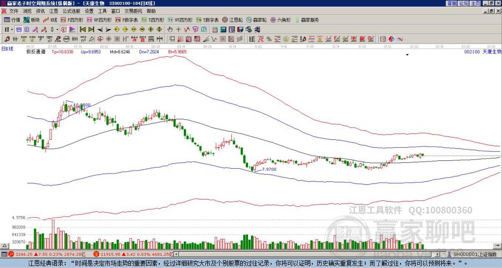Open the 交易委托 menu
Image resolution: width=502 pixels, height=268 pixels.
click(x=133, y=11)
